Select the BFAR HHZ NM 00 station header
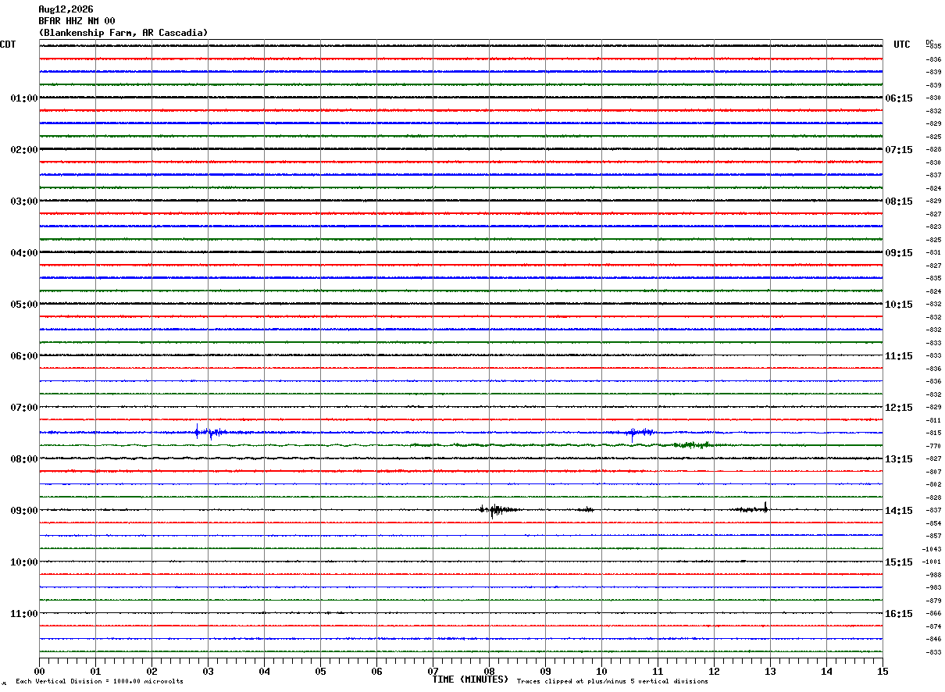 [x=77, y=21]
